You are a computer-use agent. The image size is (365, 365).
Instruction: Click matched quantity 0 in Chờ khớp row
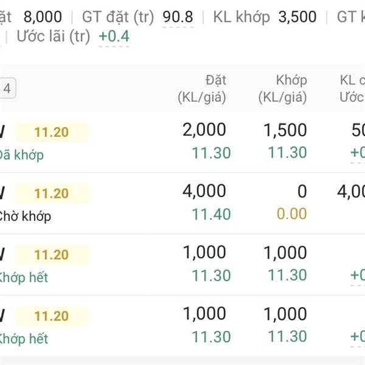302,191
